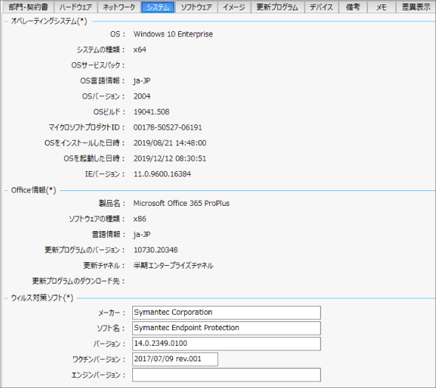Click the OSサービスパック label
The height and width of the screenshot is (388, 436).
(98, 65)
